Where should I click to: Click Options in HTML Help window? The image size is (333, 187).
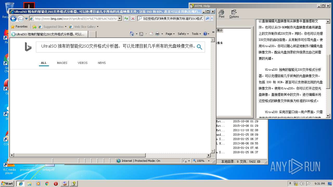tap(234, 14)
